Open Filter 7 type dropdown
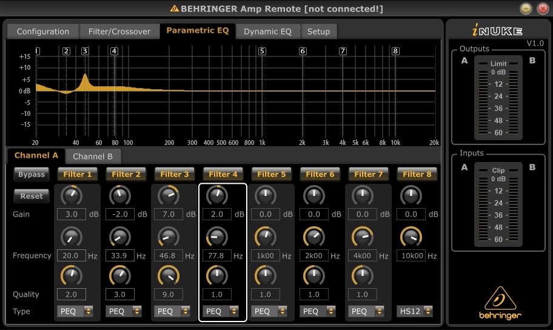Viewport: 553px width, 330px height. 366,311
